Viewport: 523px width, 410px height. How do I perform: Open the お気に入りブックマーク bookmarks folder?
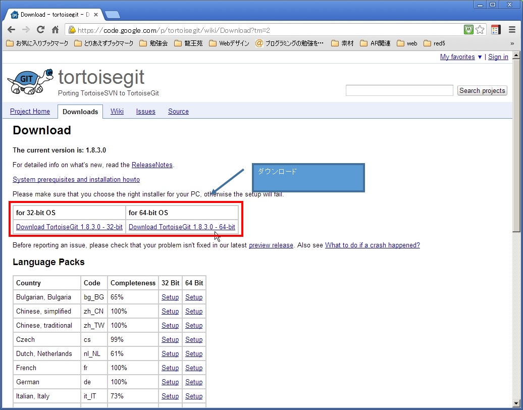pyautogui.click(x=37, y=43)
